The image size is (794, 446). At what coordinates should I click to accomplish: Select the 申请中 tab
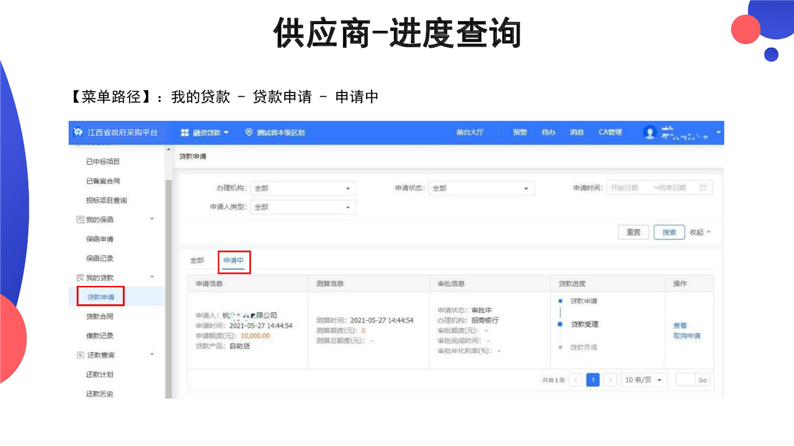(234, 261)
